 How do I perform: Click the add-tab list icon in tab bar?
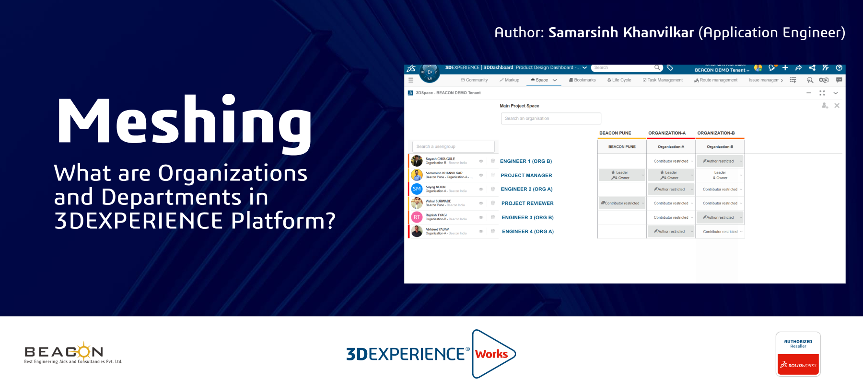point(793,80)
